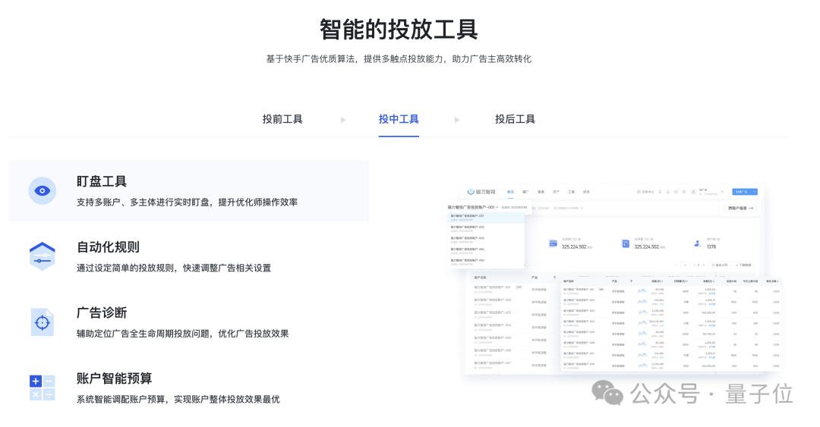Click the text 辅助定位广告全生命周期投放问题
Screen dimensions: 820x427
click(143, 334)
